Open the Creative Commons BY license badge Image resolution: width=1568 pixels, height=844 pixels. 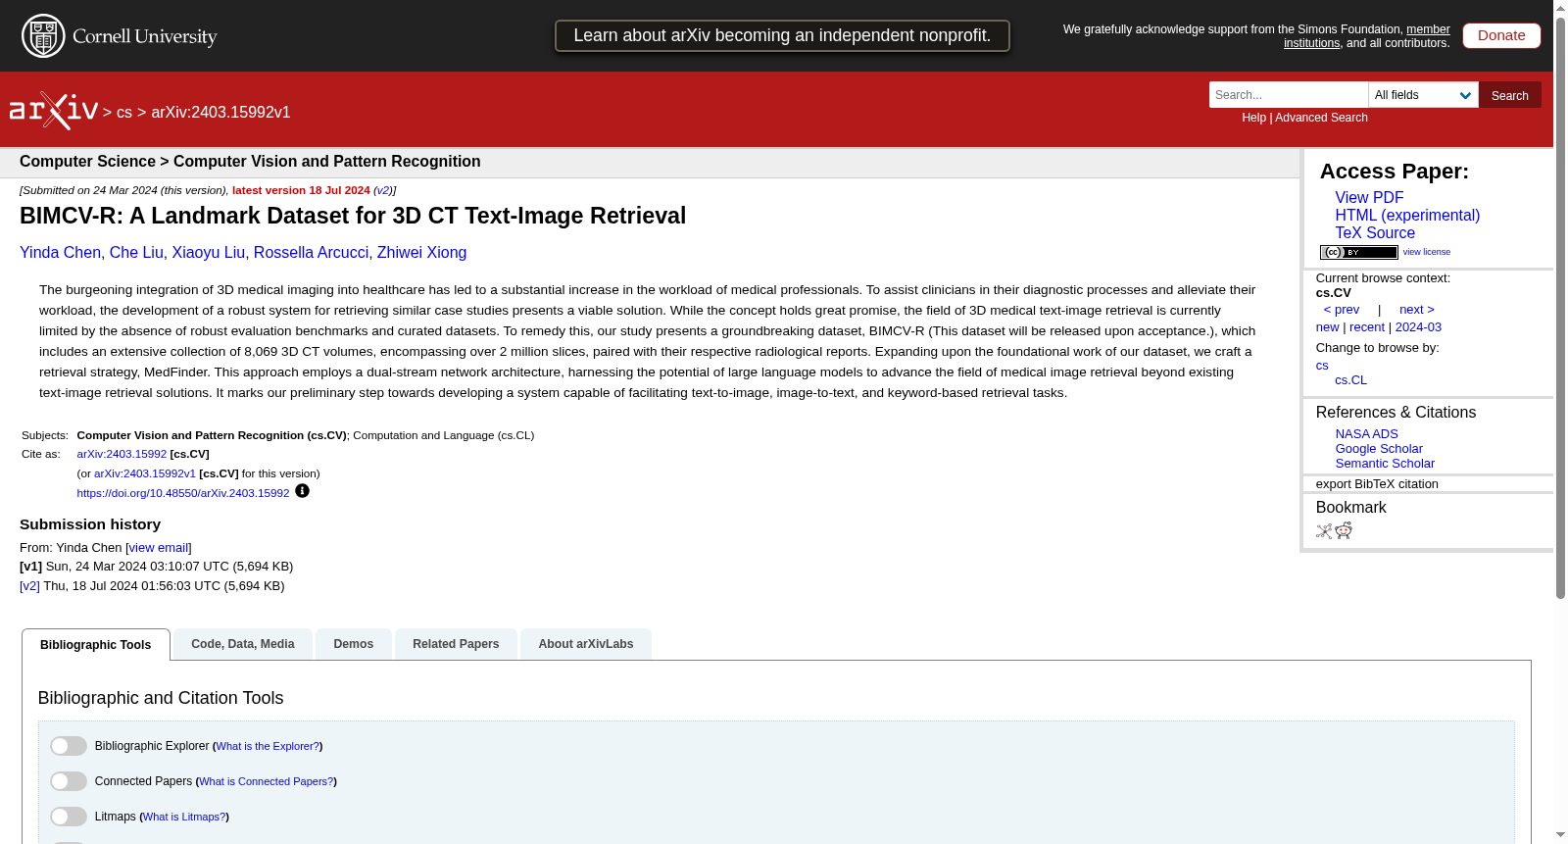click(x=1358, y=252)
